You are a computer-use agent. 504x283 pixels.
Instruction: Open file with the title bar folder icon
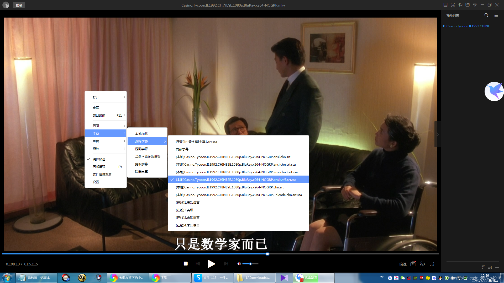tap(468, 5)
